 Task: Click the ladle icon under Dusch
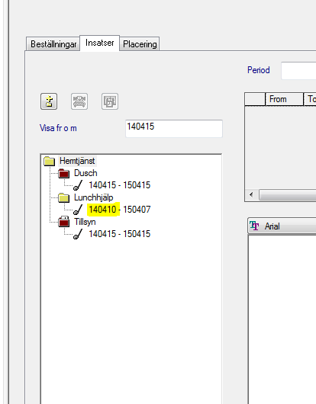pyautogui.click(x=78, y=185)
